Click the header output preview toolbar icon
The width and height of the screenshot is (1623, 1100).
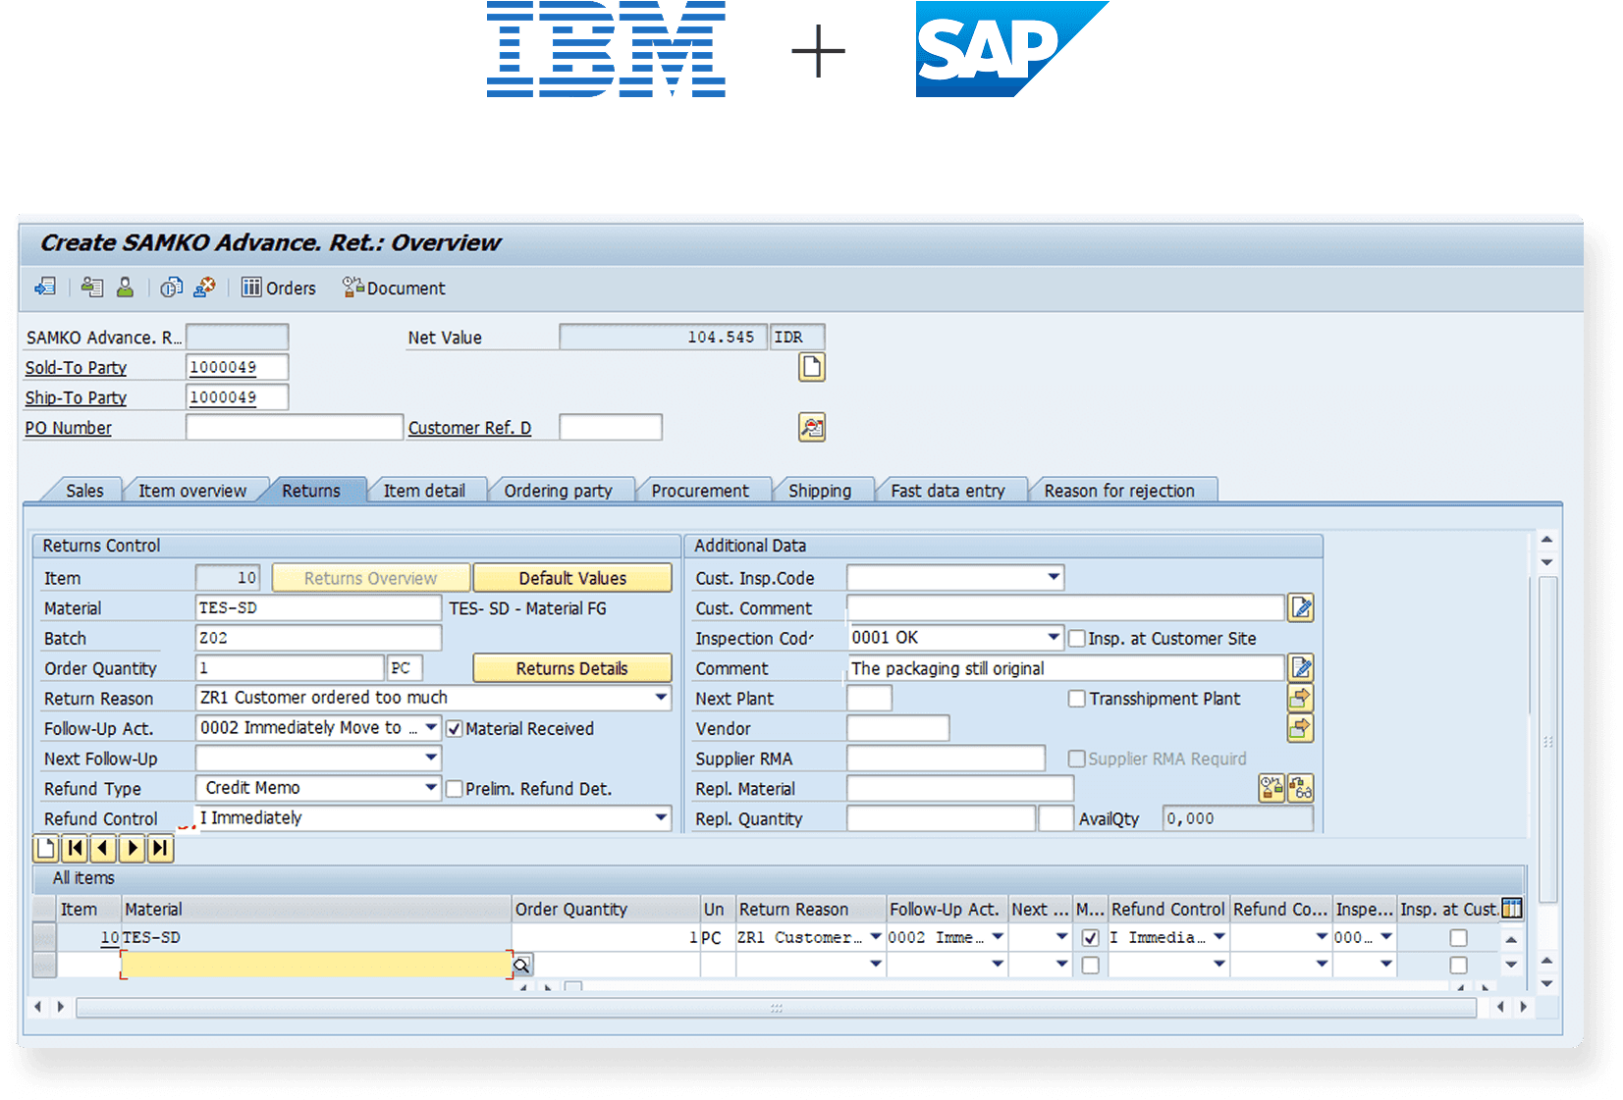(x=92, y=287)
